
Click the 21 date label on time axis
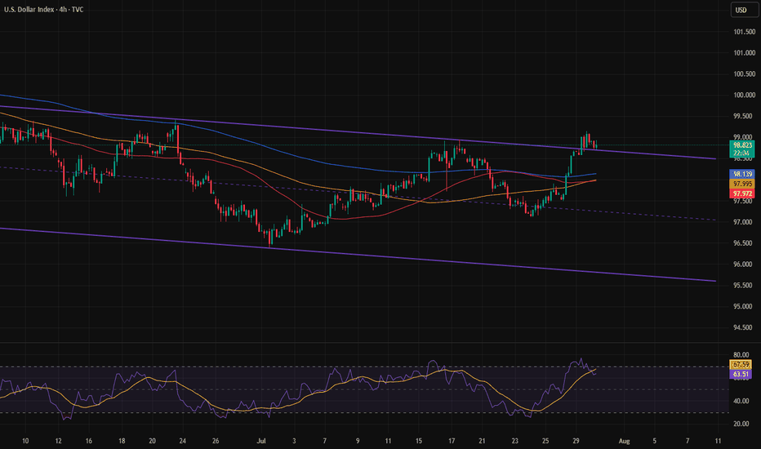(482, 441)
